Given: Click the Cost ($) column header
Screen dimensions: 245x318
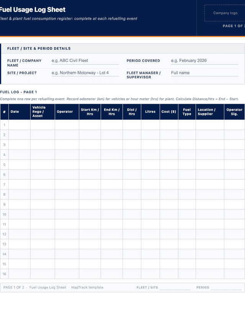Looking at the screenshot, I should tap(169, 112).
